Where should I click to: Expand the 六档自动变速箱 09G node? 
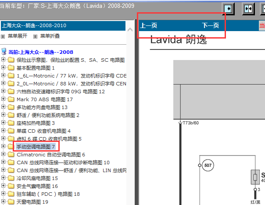coord(3,91)
